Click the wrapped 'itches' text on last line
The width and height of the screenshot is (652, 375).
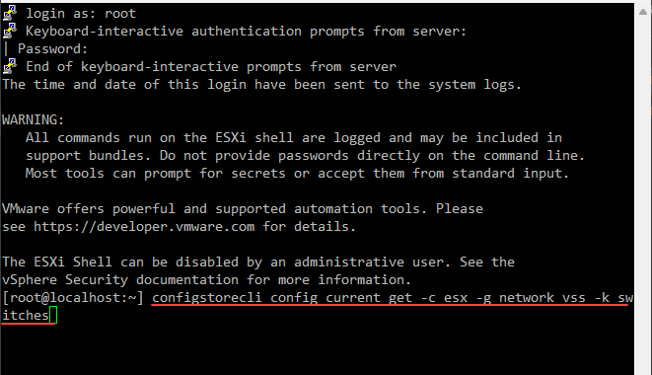click(x=26, y=315)
